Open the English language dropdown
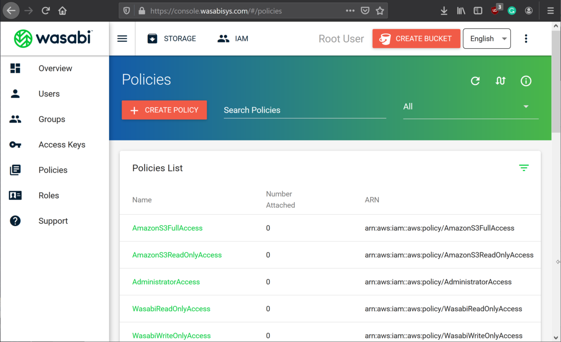 point(487,39)
